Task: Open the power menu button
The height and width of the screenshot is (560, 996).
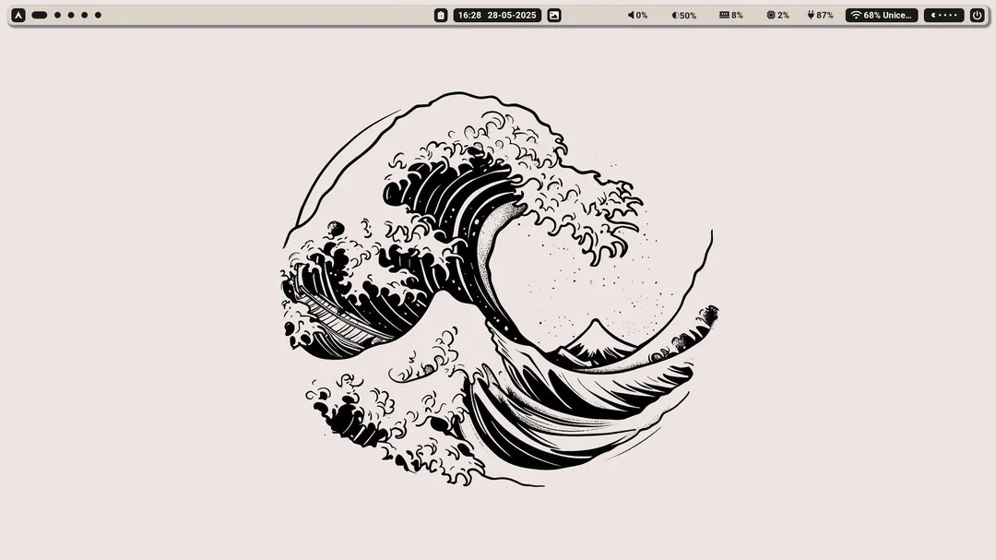Action: (977, 16)
